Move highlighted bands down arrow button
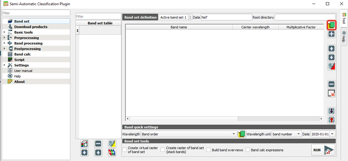Screen dimensions: 348x161 coord(332,58)
